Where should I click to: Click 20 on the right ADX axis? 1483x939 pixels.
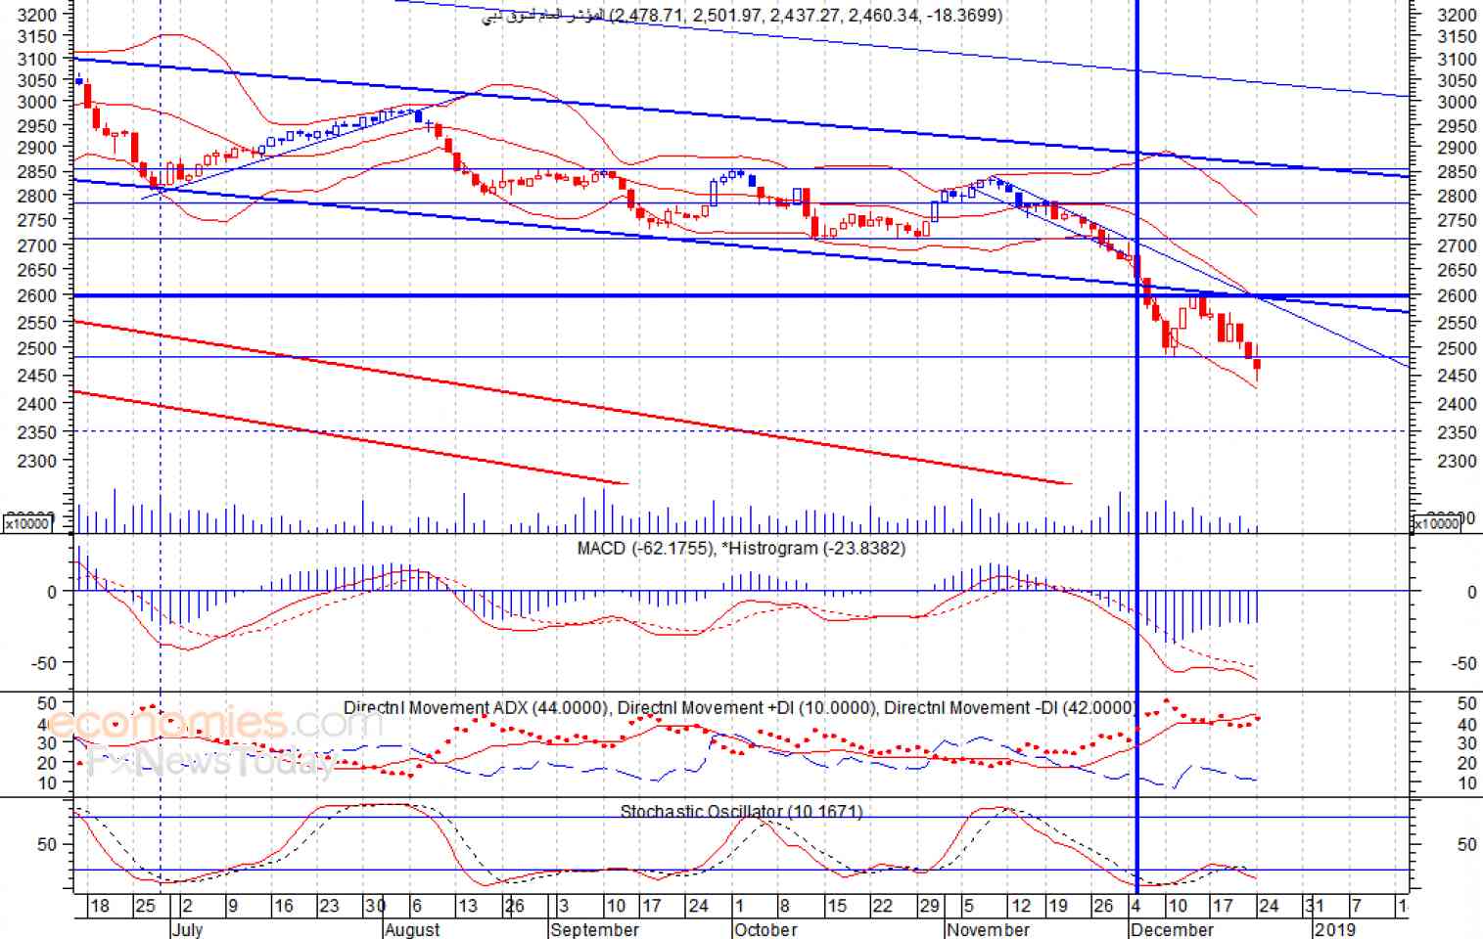[x=1466, y=764]
